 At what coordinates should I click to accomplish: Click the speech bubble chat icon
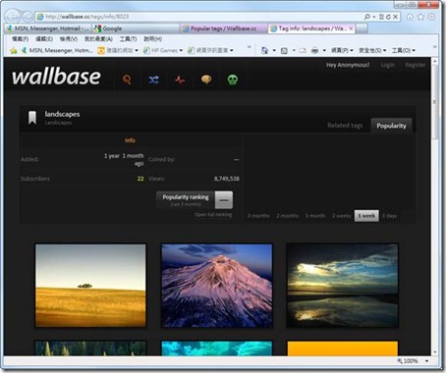[206, 80]
